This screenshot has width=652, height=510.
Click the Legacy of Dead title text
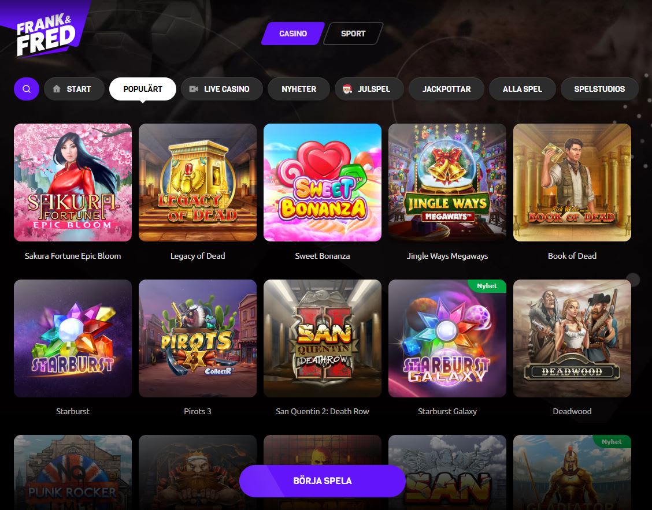(198, 256)
